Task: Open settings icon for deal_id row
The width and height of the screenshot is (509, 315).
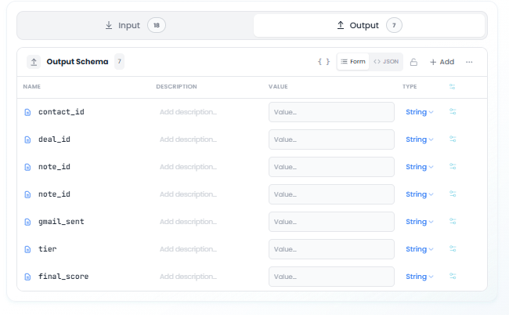Action: 453,139
